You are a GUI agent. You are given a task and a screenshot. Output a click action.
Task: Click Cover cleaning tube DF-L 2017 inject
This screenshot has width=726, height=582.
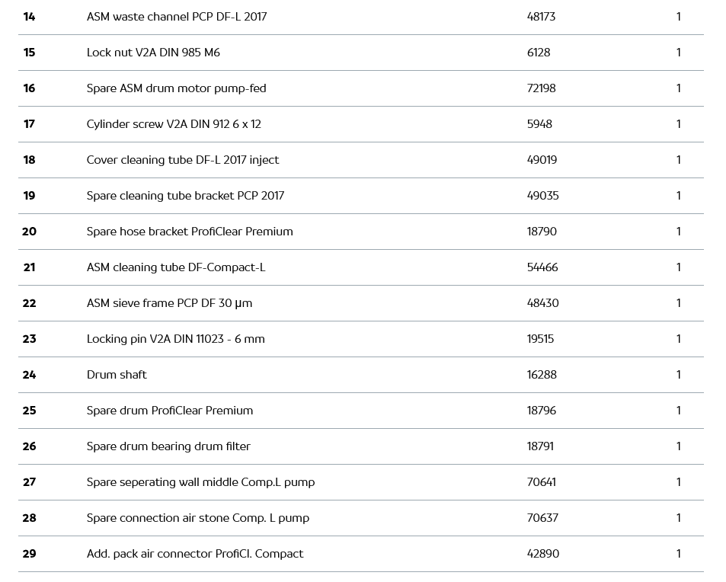coord(183,160)
